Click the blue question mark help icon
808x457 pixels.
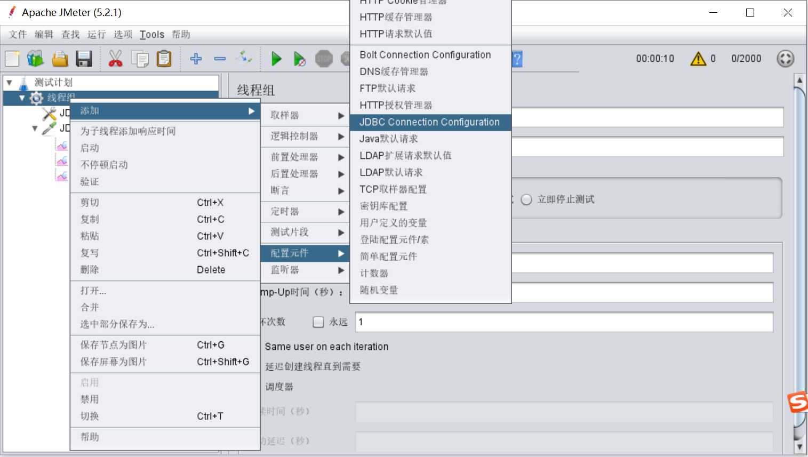517,59
